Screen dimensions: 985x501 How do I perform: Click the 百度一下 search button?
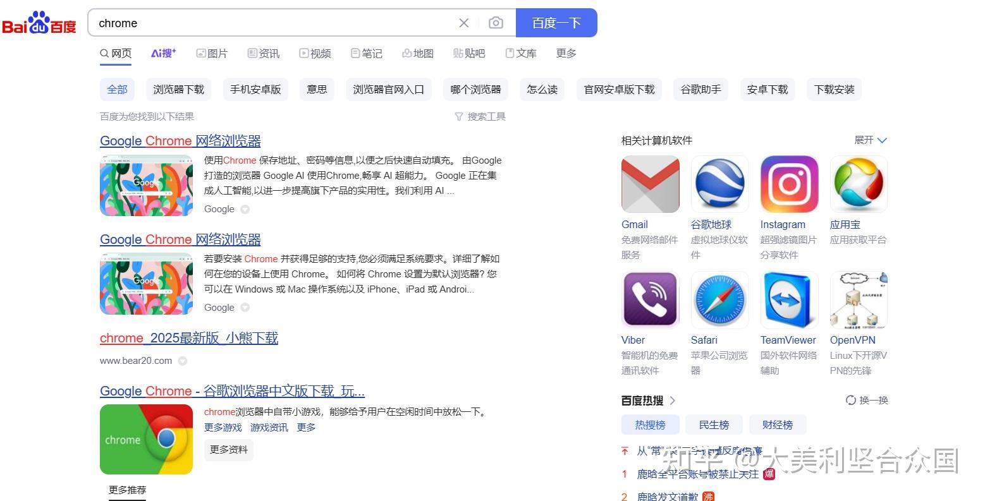click(556, 23)
